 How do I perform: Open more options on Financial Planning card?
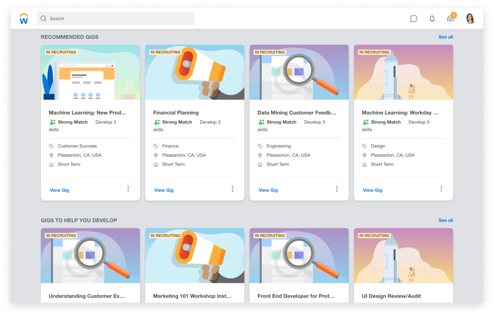click(x=232, y=189)
